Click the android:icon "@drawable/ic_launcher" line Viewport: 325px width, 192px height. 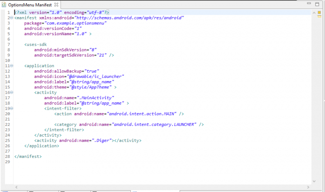click(79, 76)
